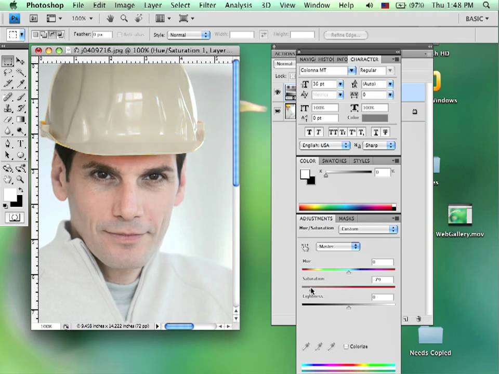Viewport: 499px width, 374px height.
Task: Open the Filter menu
Action: point(207,5)
